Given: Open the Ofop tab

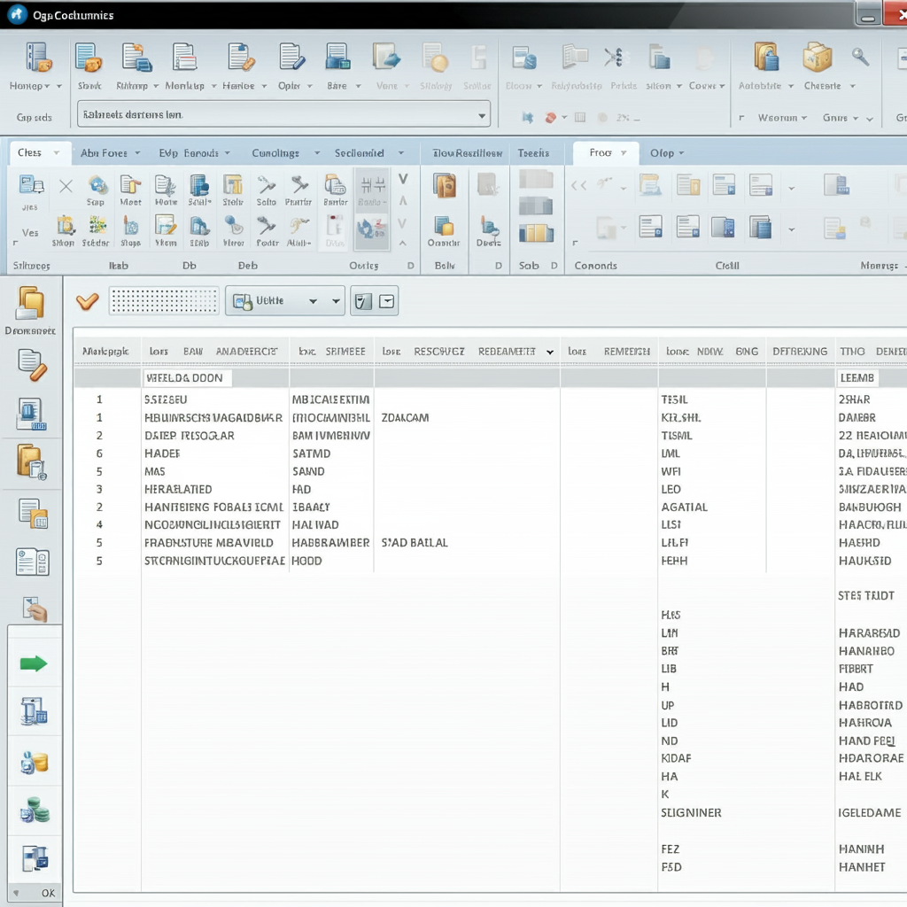Looking at the screenshot, I should coord(666,152).
